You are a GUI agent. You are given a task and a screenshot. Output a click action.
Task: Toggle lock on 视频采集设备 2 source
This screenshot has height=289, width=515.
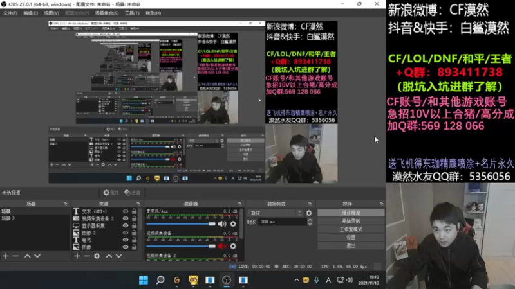point(134,218)
